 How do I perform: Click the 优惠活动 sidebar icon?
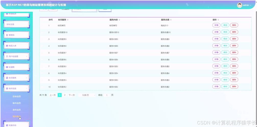click(7, 125)
